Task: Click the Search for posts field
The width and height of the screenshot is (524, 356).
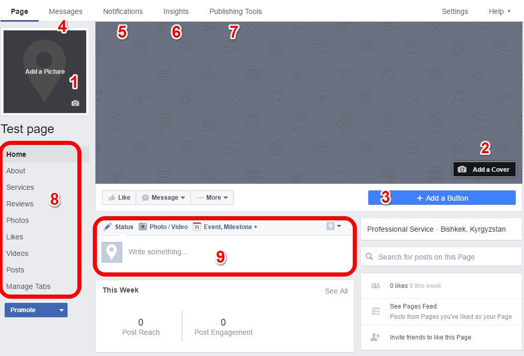Action: coord(441,257)
